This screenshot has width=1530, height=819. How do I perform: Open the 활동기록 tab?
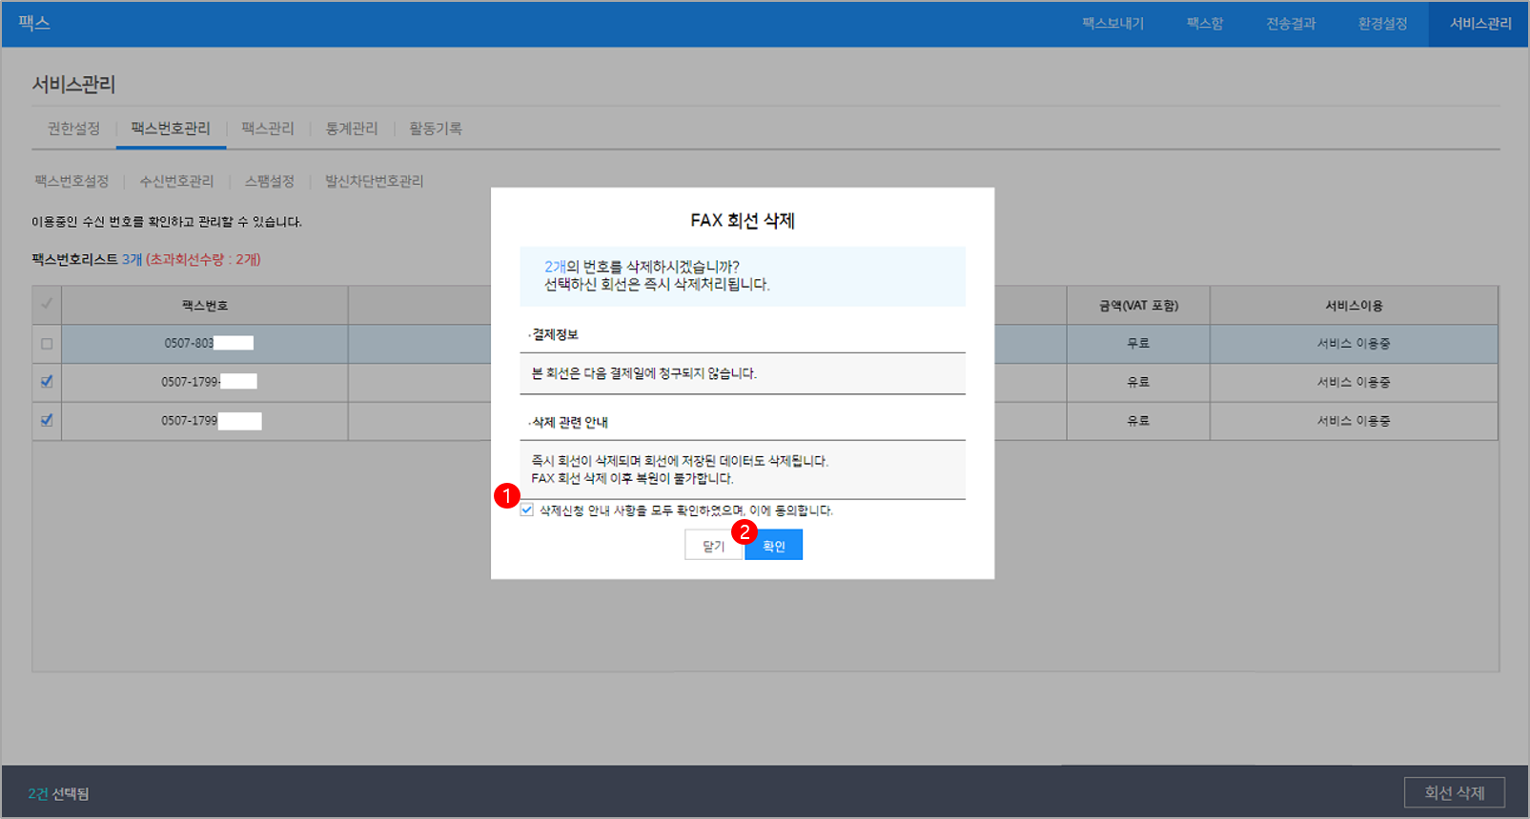tap(436, 129)
